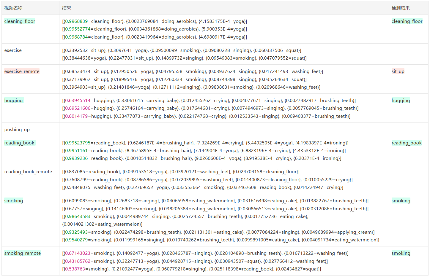The height and width of the screenshot is (277, 430).
Task: Click the line starting 0.38444638=yoga
Action: [184, 58]
